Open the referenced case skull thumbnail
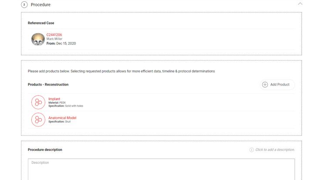 click(38, 39)
